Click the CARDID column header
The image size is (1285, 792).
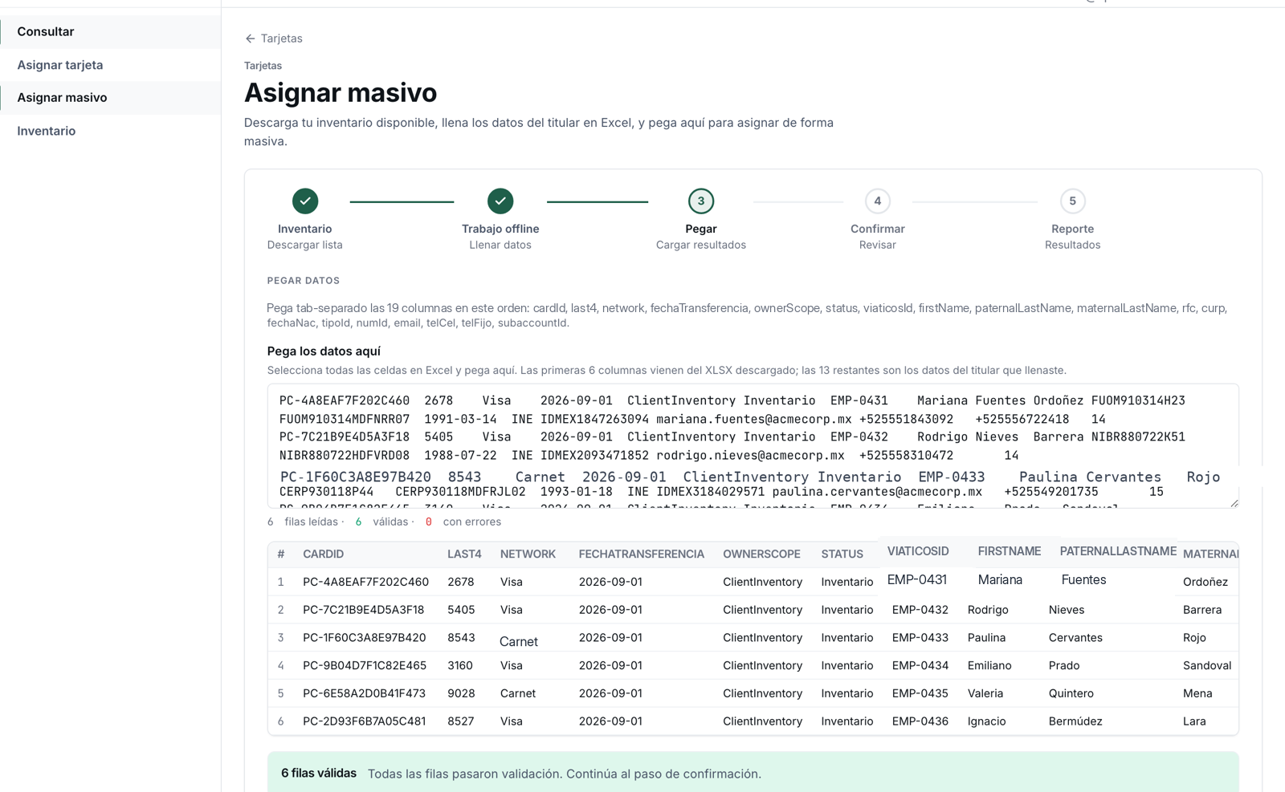point(323,554)
